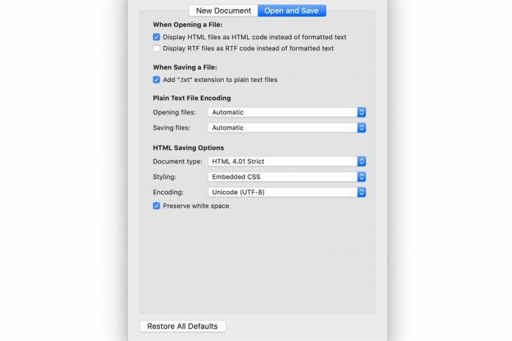Viewport: 512px width, 341px height.
Task: Uncheck Display HTML files as HTML code
Action: coord(157,37)
